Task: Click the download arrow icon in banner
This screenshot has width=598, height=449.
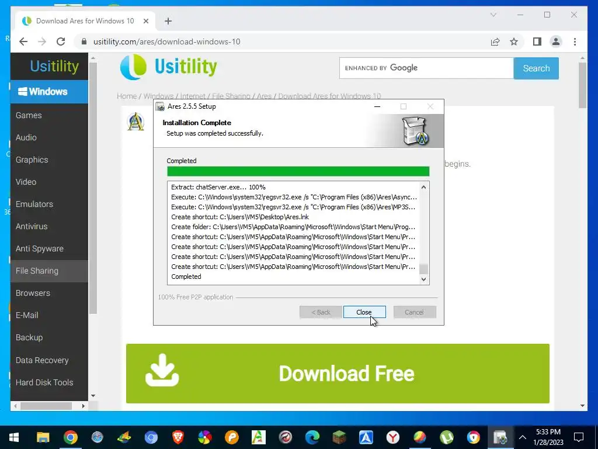Action: (162, 370)
